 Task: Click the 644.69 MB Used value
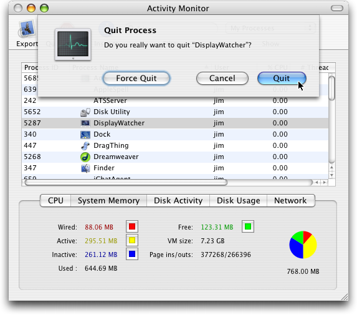pos(101,268)
